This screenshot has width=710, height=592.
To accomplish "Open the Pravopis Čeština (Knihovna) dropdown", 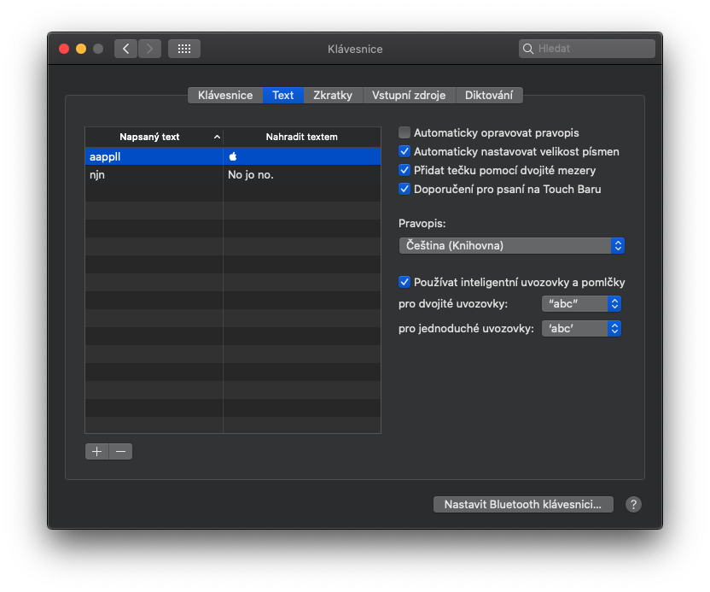I will (511, 245).
